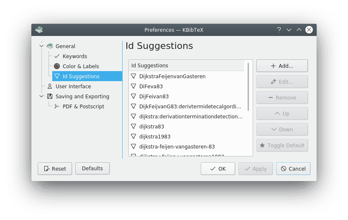Click funnel icon beside DijkFeijvanG83 entry
Image resolution: width=348 pixels, height=220 pixels.
(133, 106)
